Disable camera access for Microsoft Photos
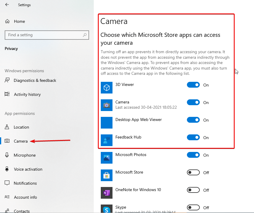Viewport: 254px width, 213px height. (x=193, y=155)
